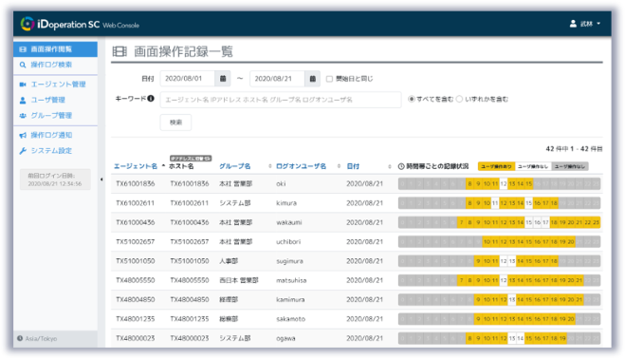
Task: Click the wrench icon for システム設定
Action: click(x=23, y=151)
